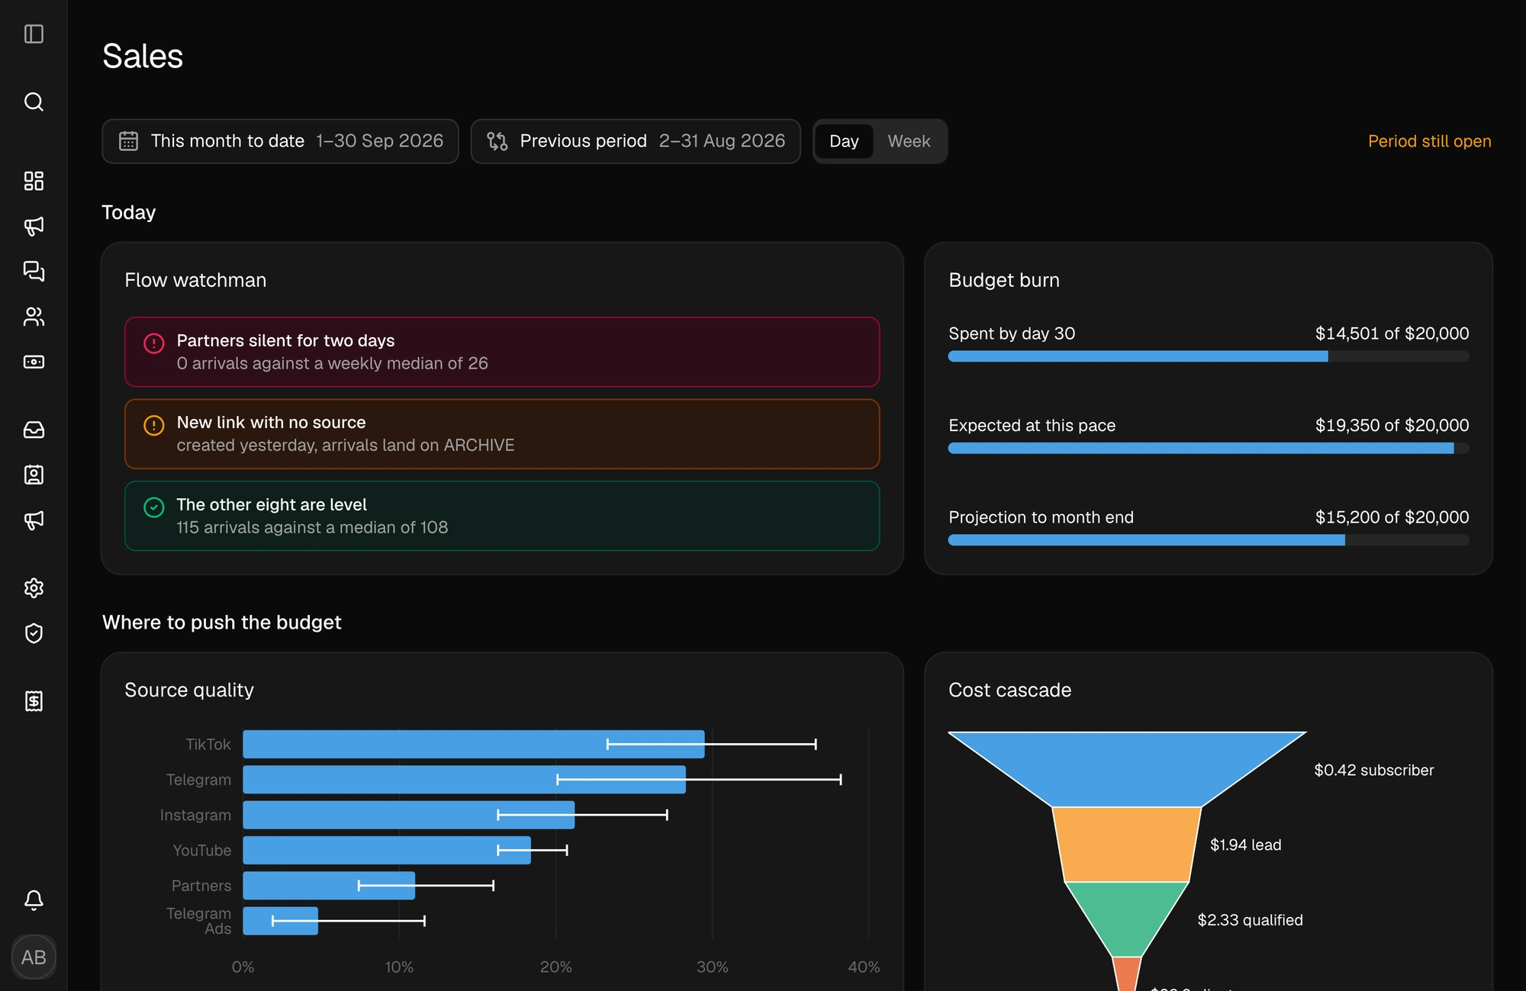This screenshot has width=1526, height=991.
Task: Open the AB user avatar
Action: (34, 957)
